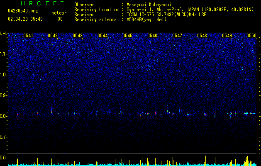Image resolution: width=261 pixels, height=166 pixels.
Task: Click the 0.8 kHz axis label
Action: click(3, 116)
